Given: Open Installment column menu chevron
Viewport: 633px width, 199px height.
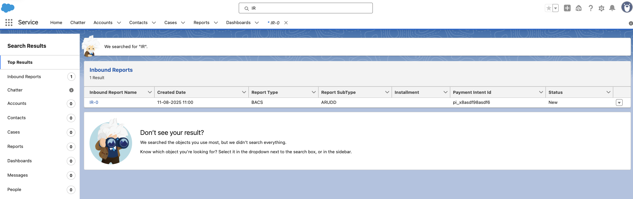Looking at the screenshot, I should (446, 92).
